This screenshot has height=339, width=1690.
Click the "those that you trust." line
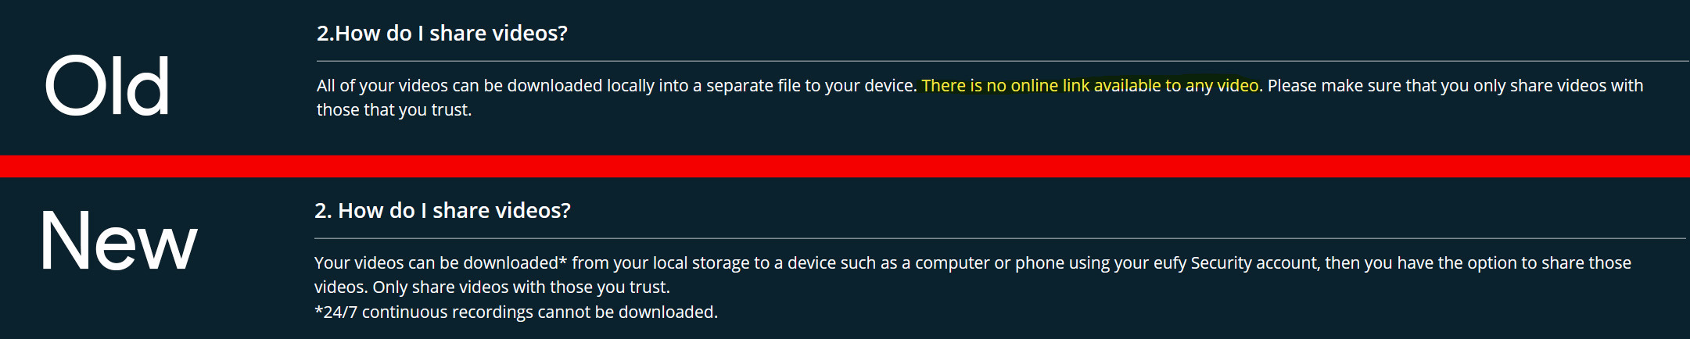click(394, 110)
